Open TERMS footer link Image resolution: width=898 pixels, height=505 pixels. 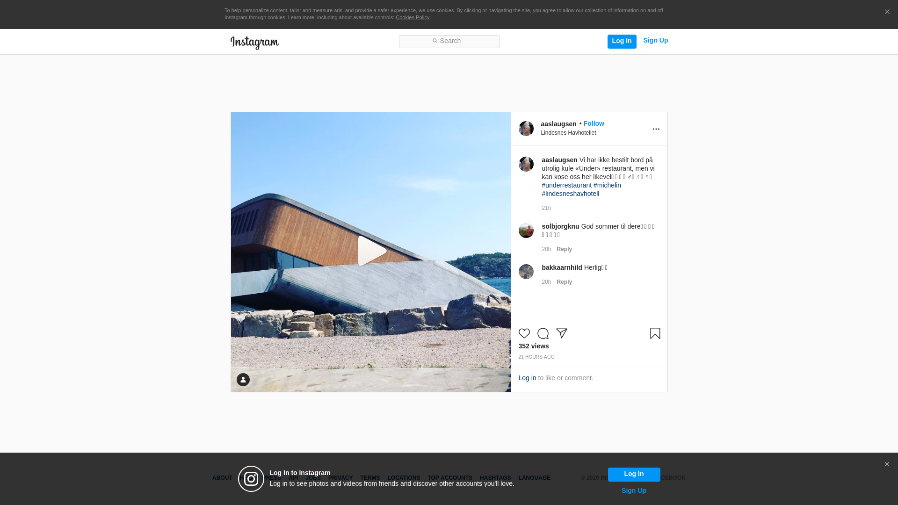click(x=370, y=478)
